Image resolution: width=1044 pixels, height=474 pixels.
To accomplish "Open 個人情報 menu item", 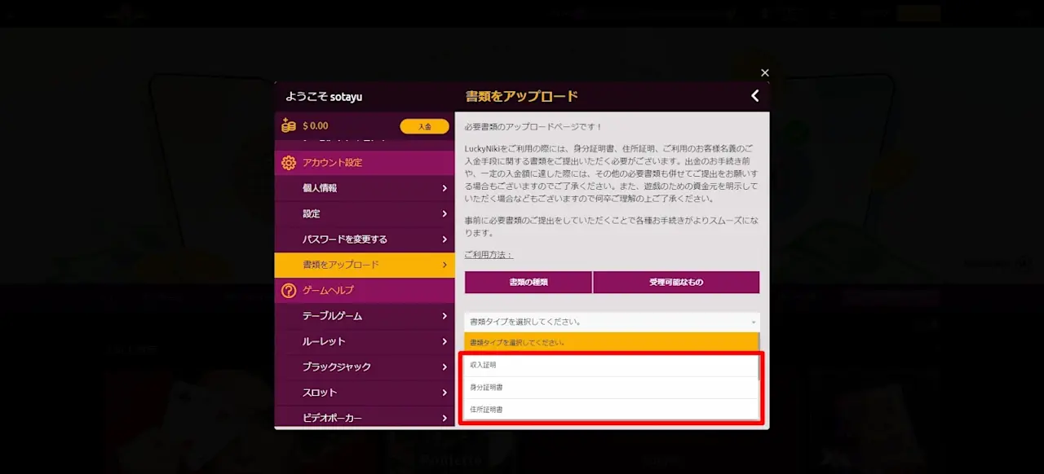I will [365, 188].
